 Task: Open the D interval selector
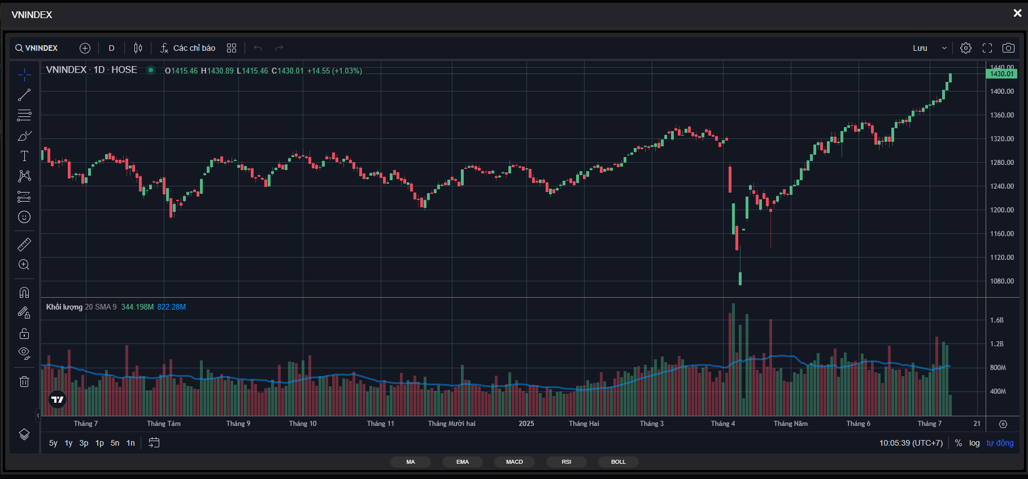click(x=112, y=48)
